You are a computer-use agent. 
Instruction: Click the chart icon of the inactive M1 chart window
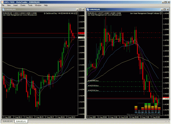[3, 10]
